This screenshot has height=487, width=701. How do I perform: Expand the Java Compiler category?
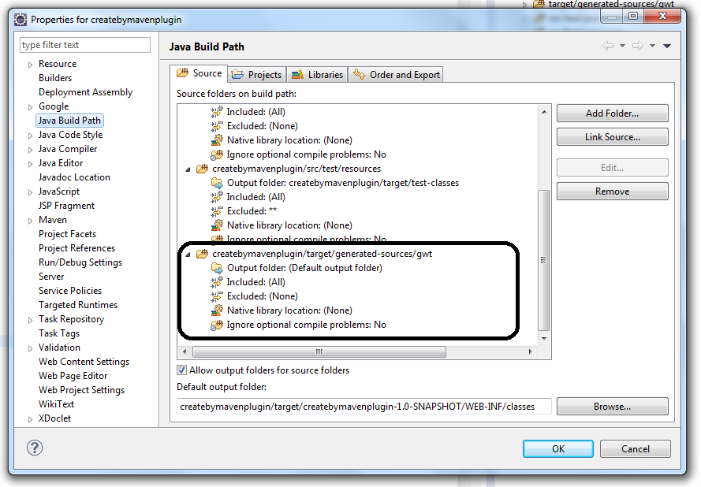tap(30, 151)
